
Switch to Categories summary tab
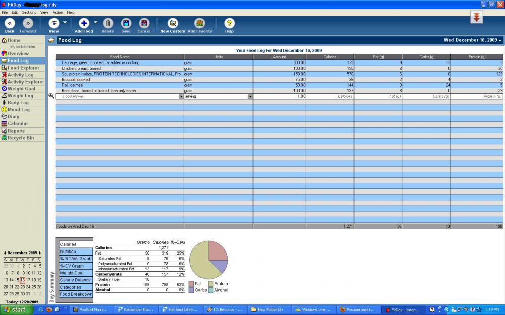click(76, 287)
